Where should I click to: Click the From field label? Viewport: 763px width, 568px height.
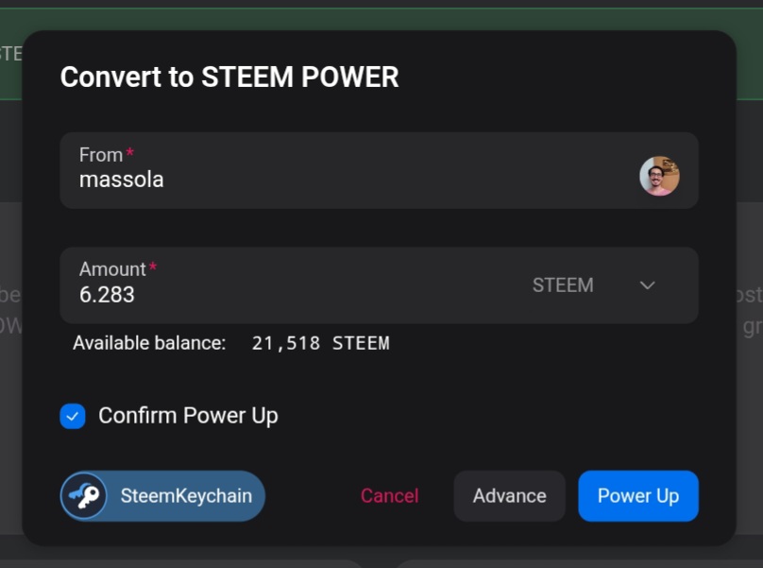(101, 155)
